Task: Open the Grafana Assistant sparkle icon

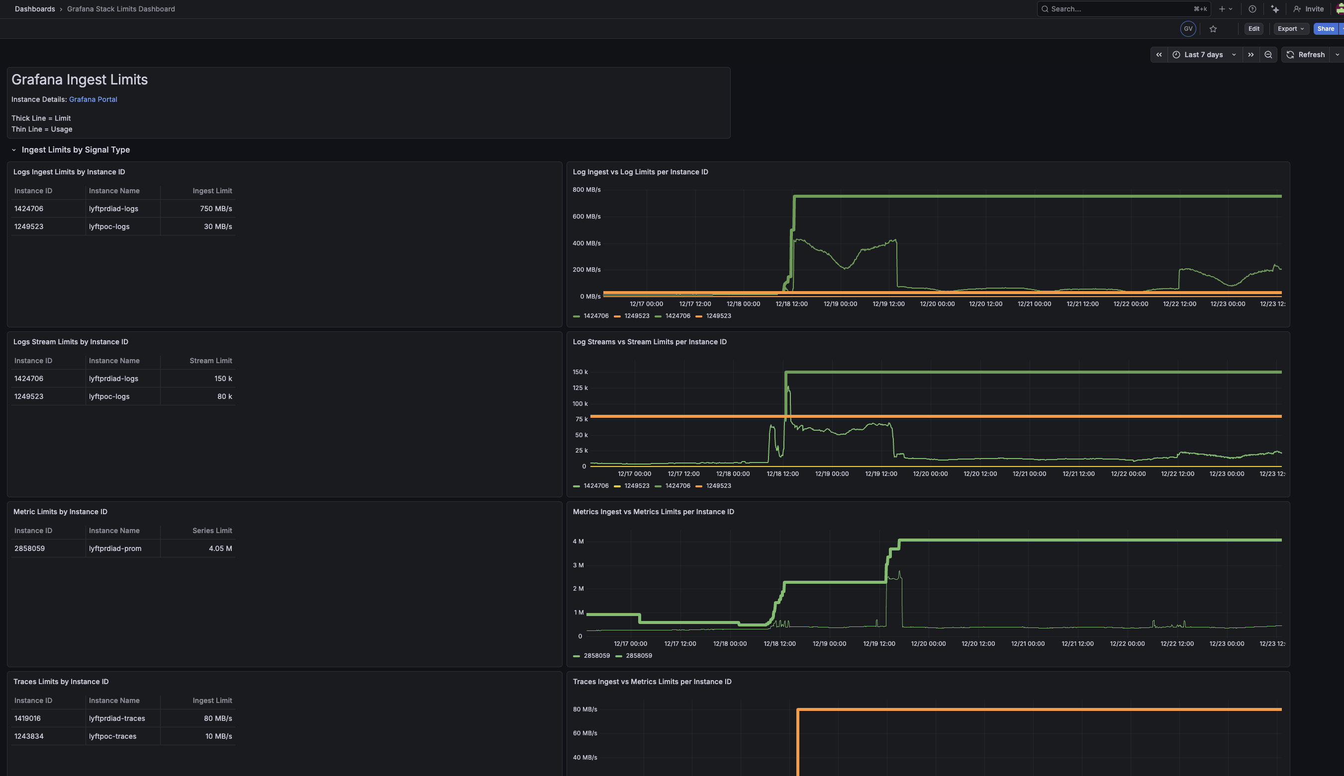Action: (x=1275, y=9)
